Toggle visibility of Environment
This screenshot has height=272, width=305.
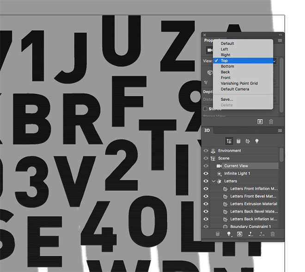206,151
